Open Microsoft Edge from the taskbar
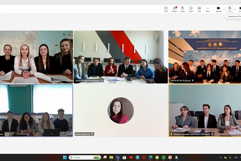 (x=151, y=157)
